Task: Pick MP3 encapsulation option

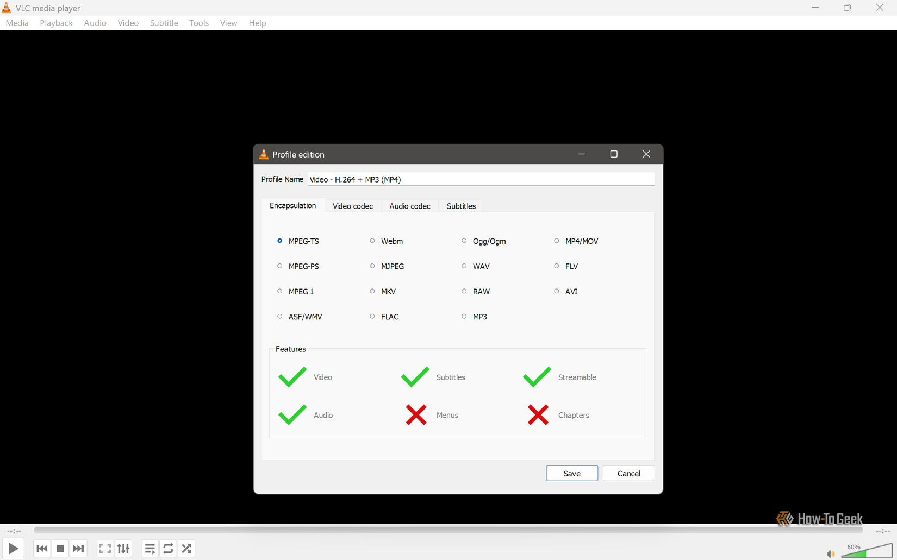Action: [474, 317]
